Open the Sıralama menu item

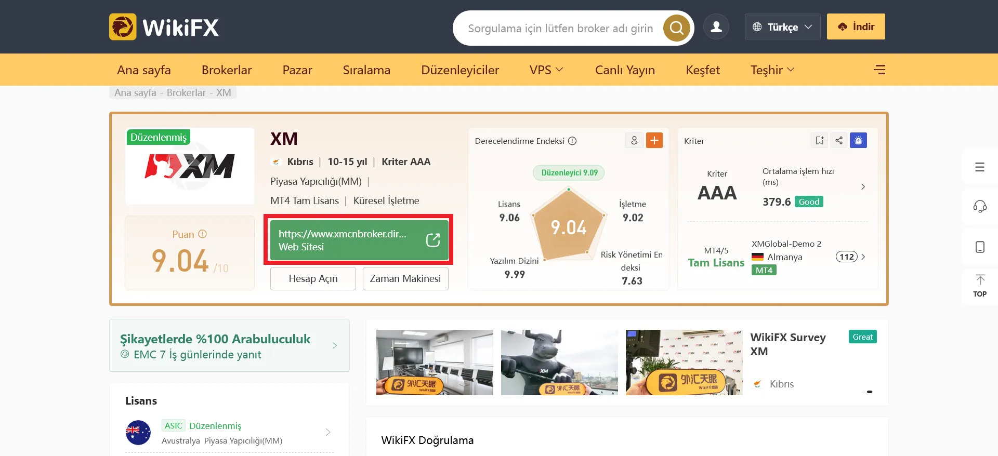366,70
